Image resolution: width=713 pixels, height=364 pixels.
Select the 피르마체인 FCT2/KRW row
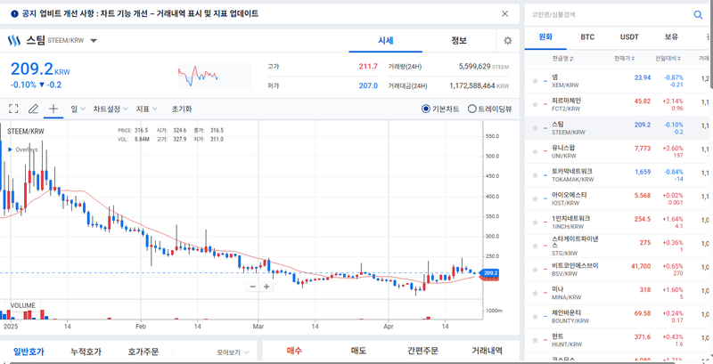coord(619,105)
